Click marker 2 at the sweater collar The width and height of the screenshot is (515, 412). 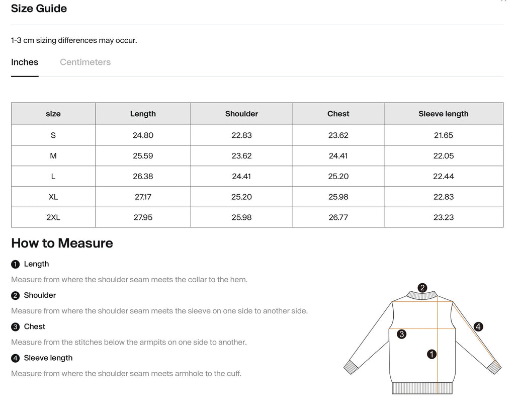pos(422,287)
